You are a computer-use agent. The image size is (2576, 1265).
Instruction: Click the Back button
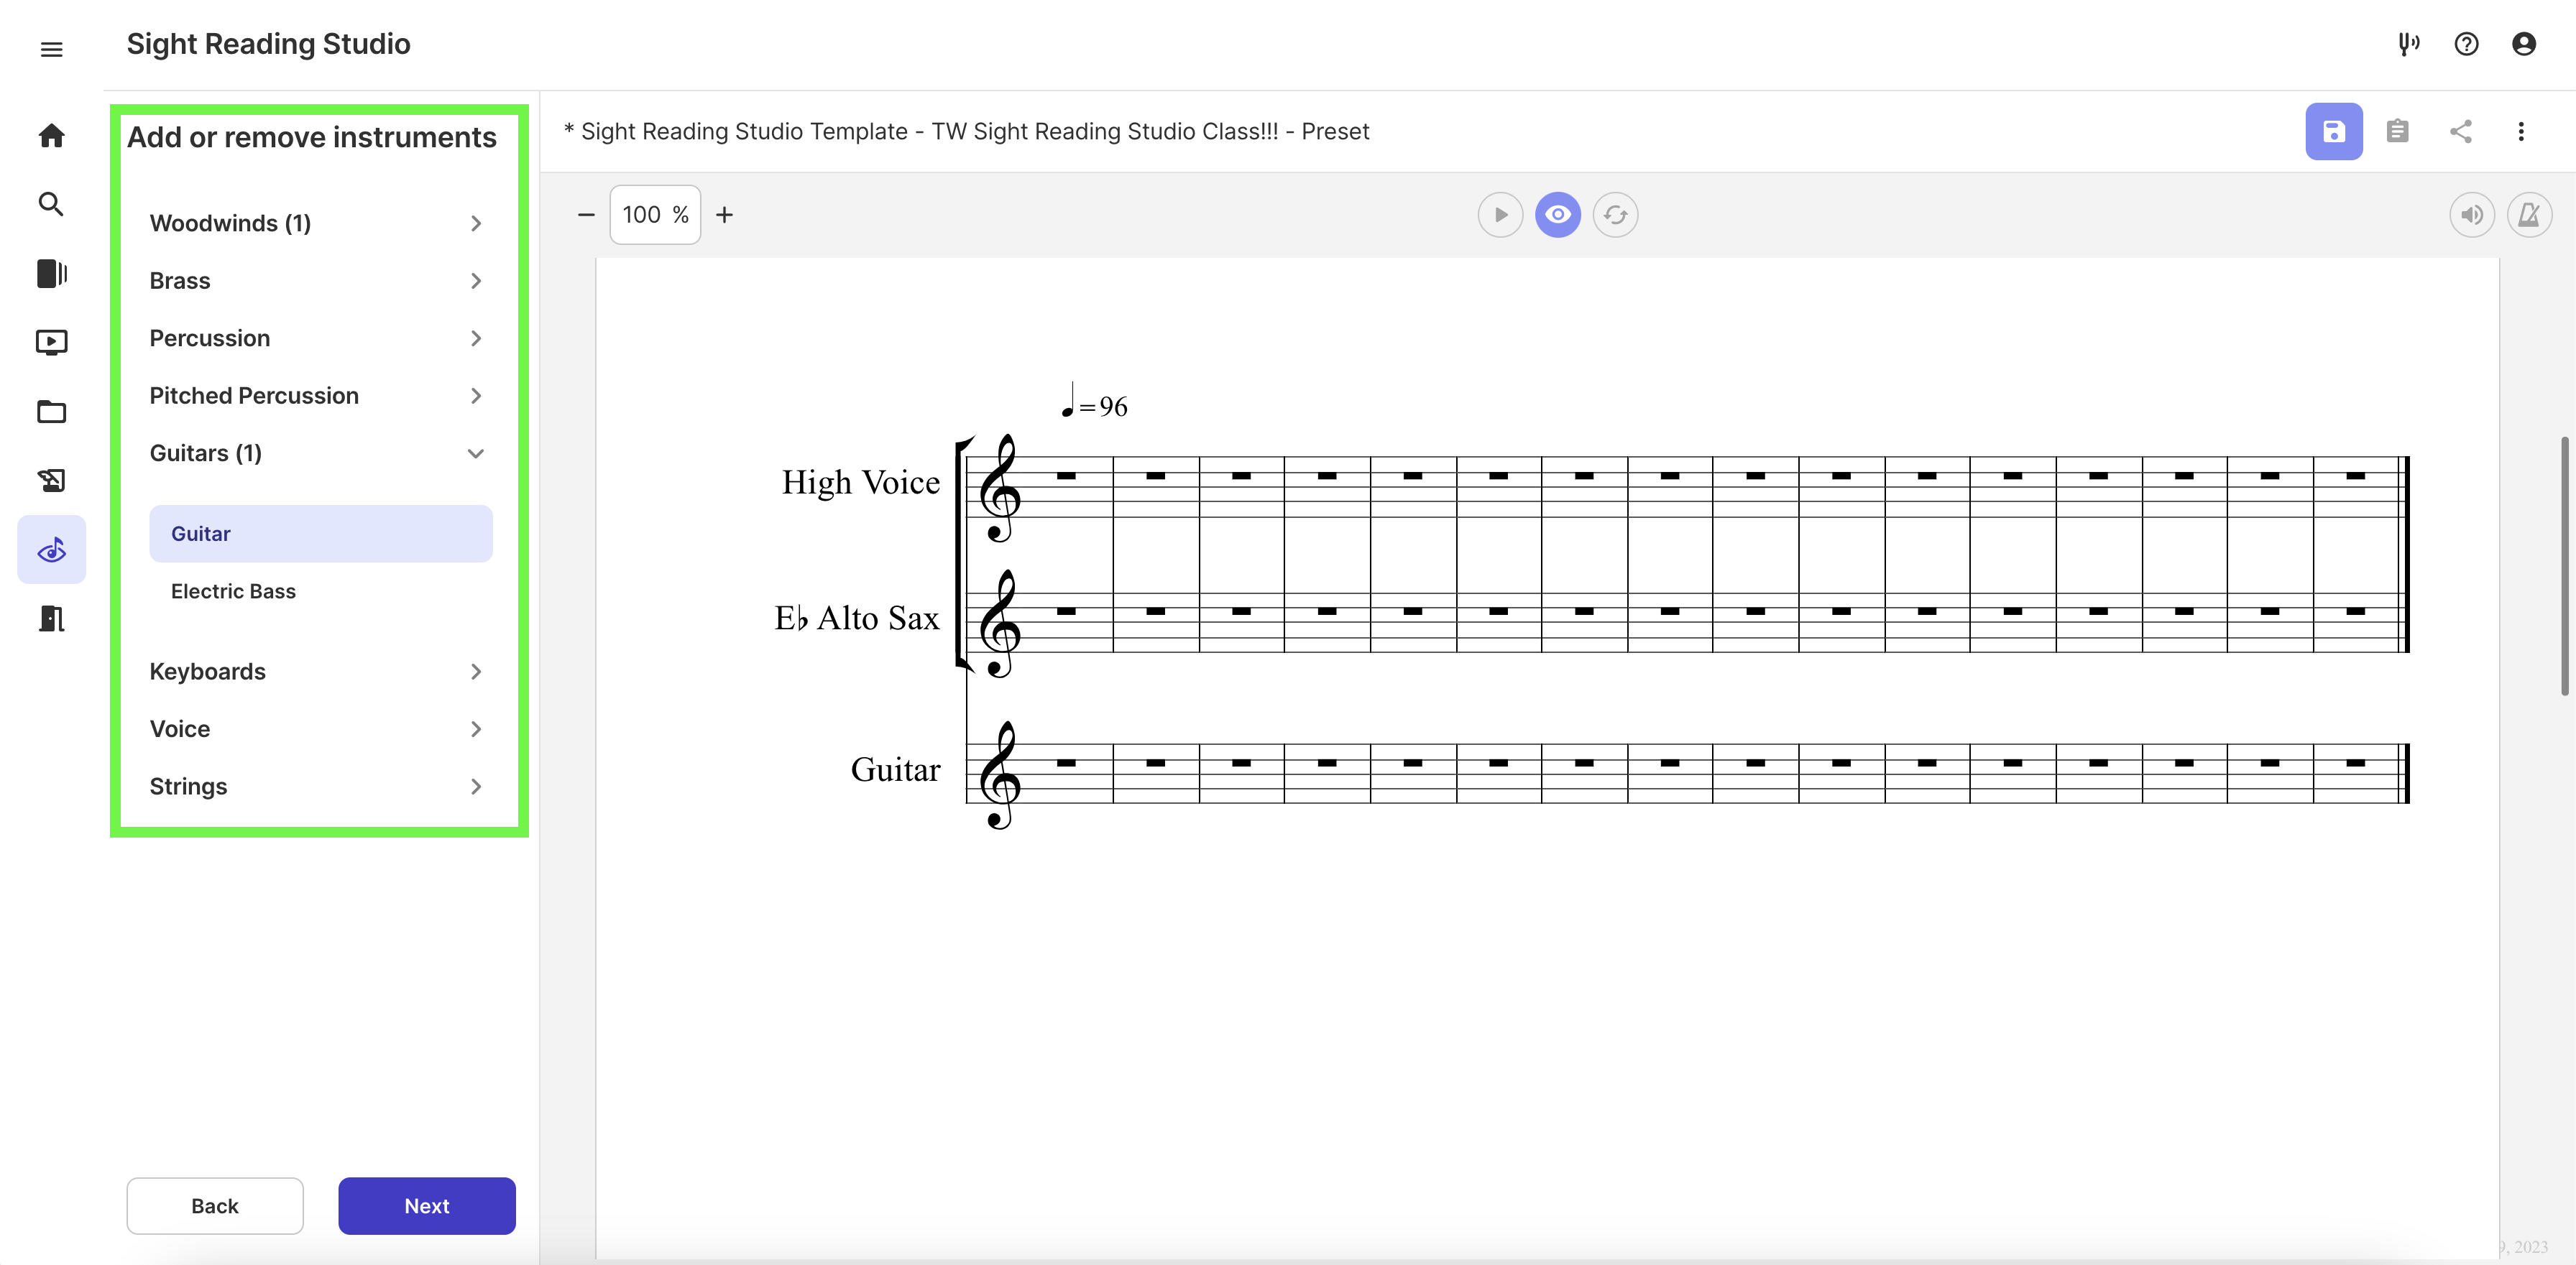pos(214,1206)
